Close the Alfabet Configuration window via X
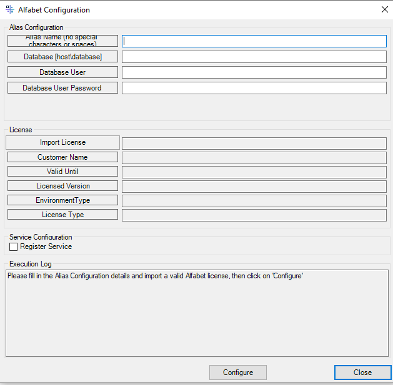The width and height of the screenshot is (393, 385). [x=384, y=10]
